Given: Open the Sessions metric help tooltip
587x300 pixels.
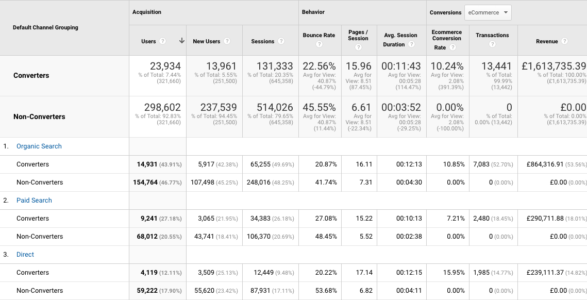Looking at the screenshot, I should tap(281, 41).
